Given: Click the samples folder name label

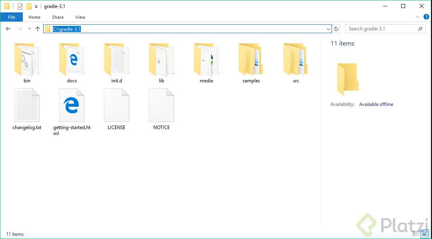Looking at the screenshot, I should pos(251,81).
